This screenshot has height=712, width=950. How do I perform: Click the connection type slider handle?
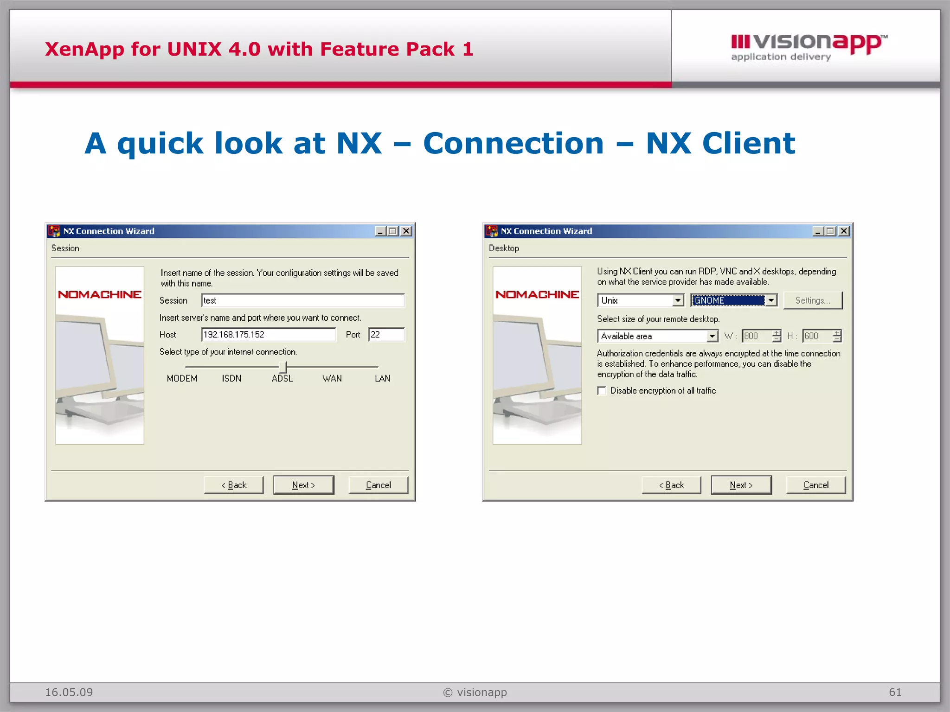point(282,367)
